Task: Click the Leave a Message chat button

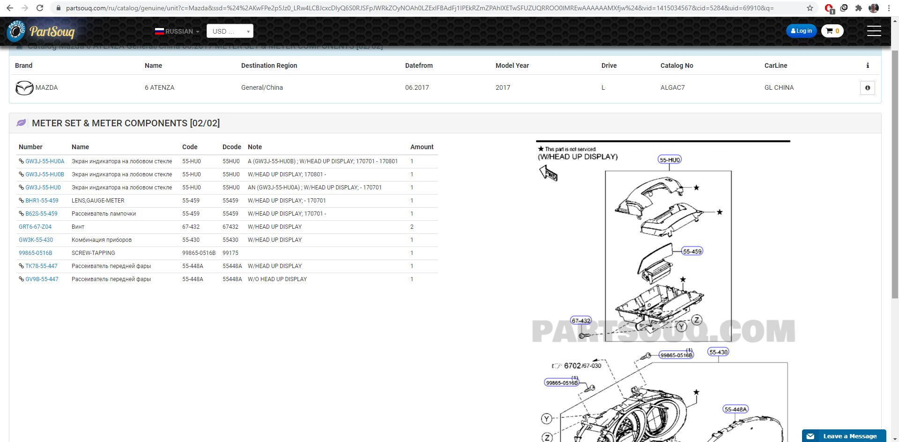Action: click(x=844, y=436)
